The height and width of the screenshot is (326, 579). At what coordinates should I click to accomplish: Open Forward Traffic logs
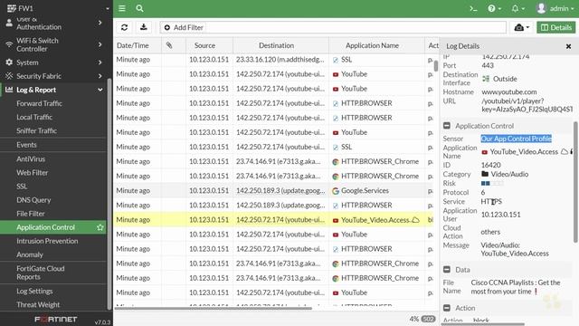39,103
